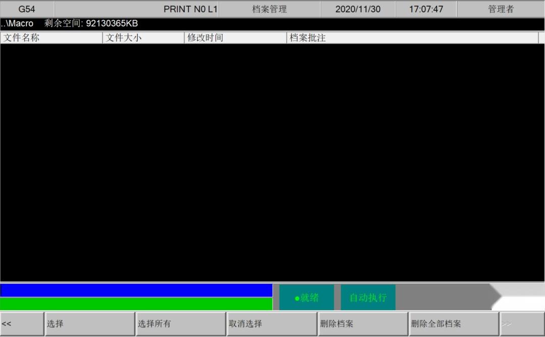
Task: Click the G54 coordinate system field
Action: tap(27, 9)
